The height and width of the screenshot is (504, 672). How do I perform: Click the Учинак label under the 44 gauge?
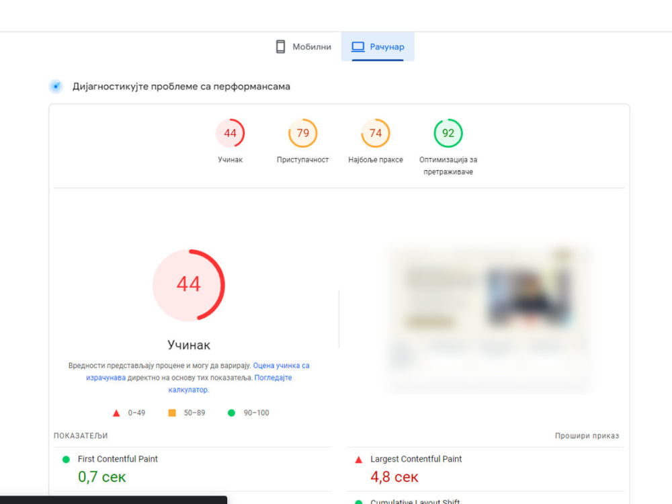pyautogui.click(x=230, y=159)
